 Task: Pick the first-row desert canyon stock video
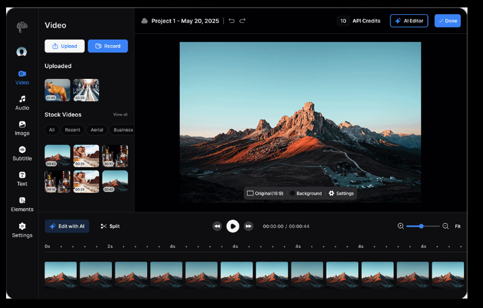pyautogui.click(x=86, y=156)
